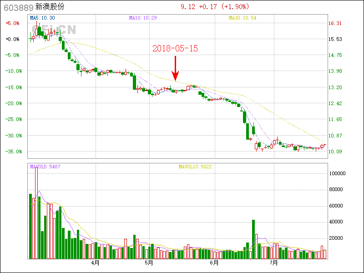
Task: Click the red arrow marking 2018-05-15
Action: [x=176, y=68]
